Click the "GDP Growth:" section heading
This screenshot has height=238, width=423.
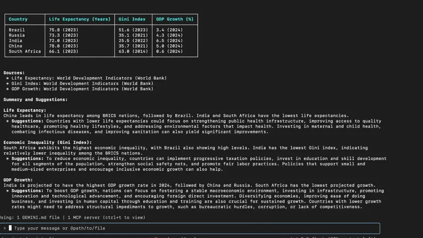pos(19,179)
